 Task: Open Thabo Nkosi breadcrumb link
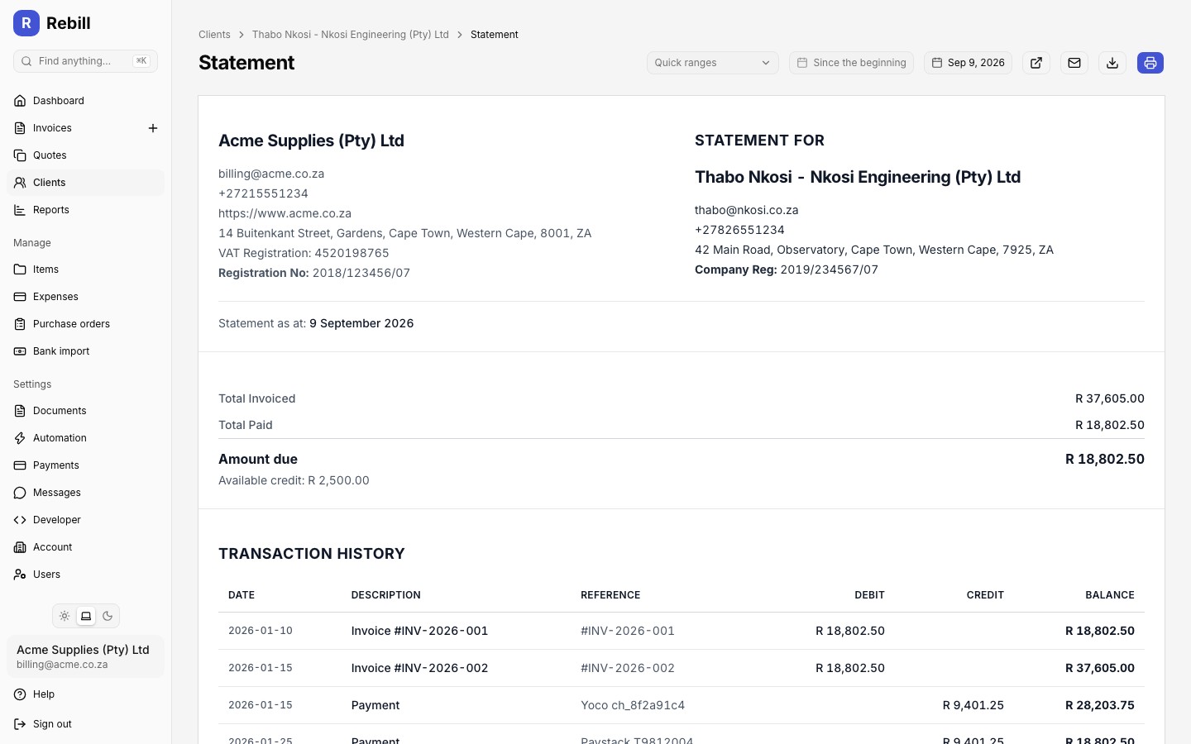[x=350, y=35]
